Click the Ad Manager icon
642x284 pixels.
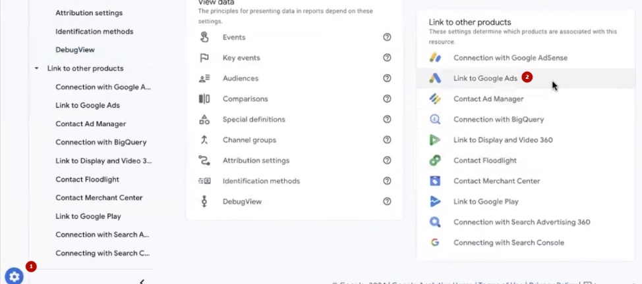pyautogui.click(x=435, y=99)
